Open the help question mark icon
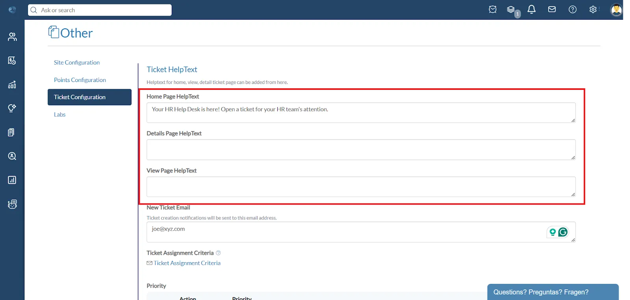 pyautogui.click(x=573, y=9)
